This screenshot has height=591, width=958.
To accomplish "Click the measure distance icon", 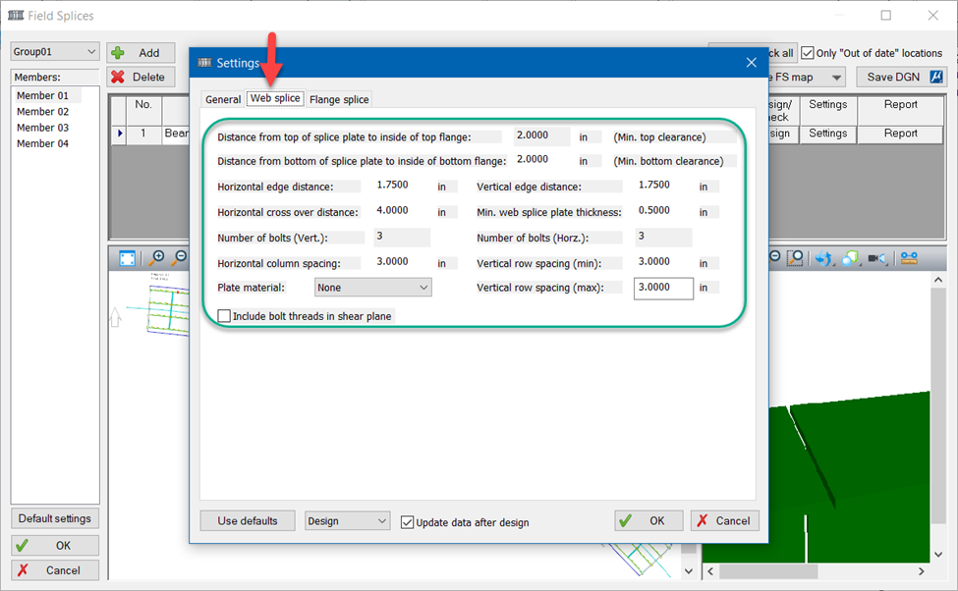I will coord(909,258).
